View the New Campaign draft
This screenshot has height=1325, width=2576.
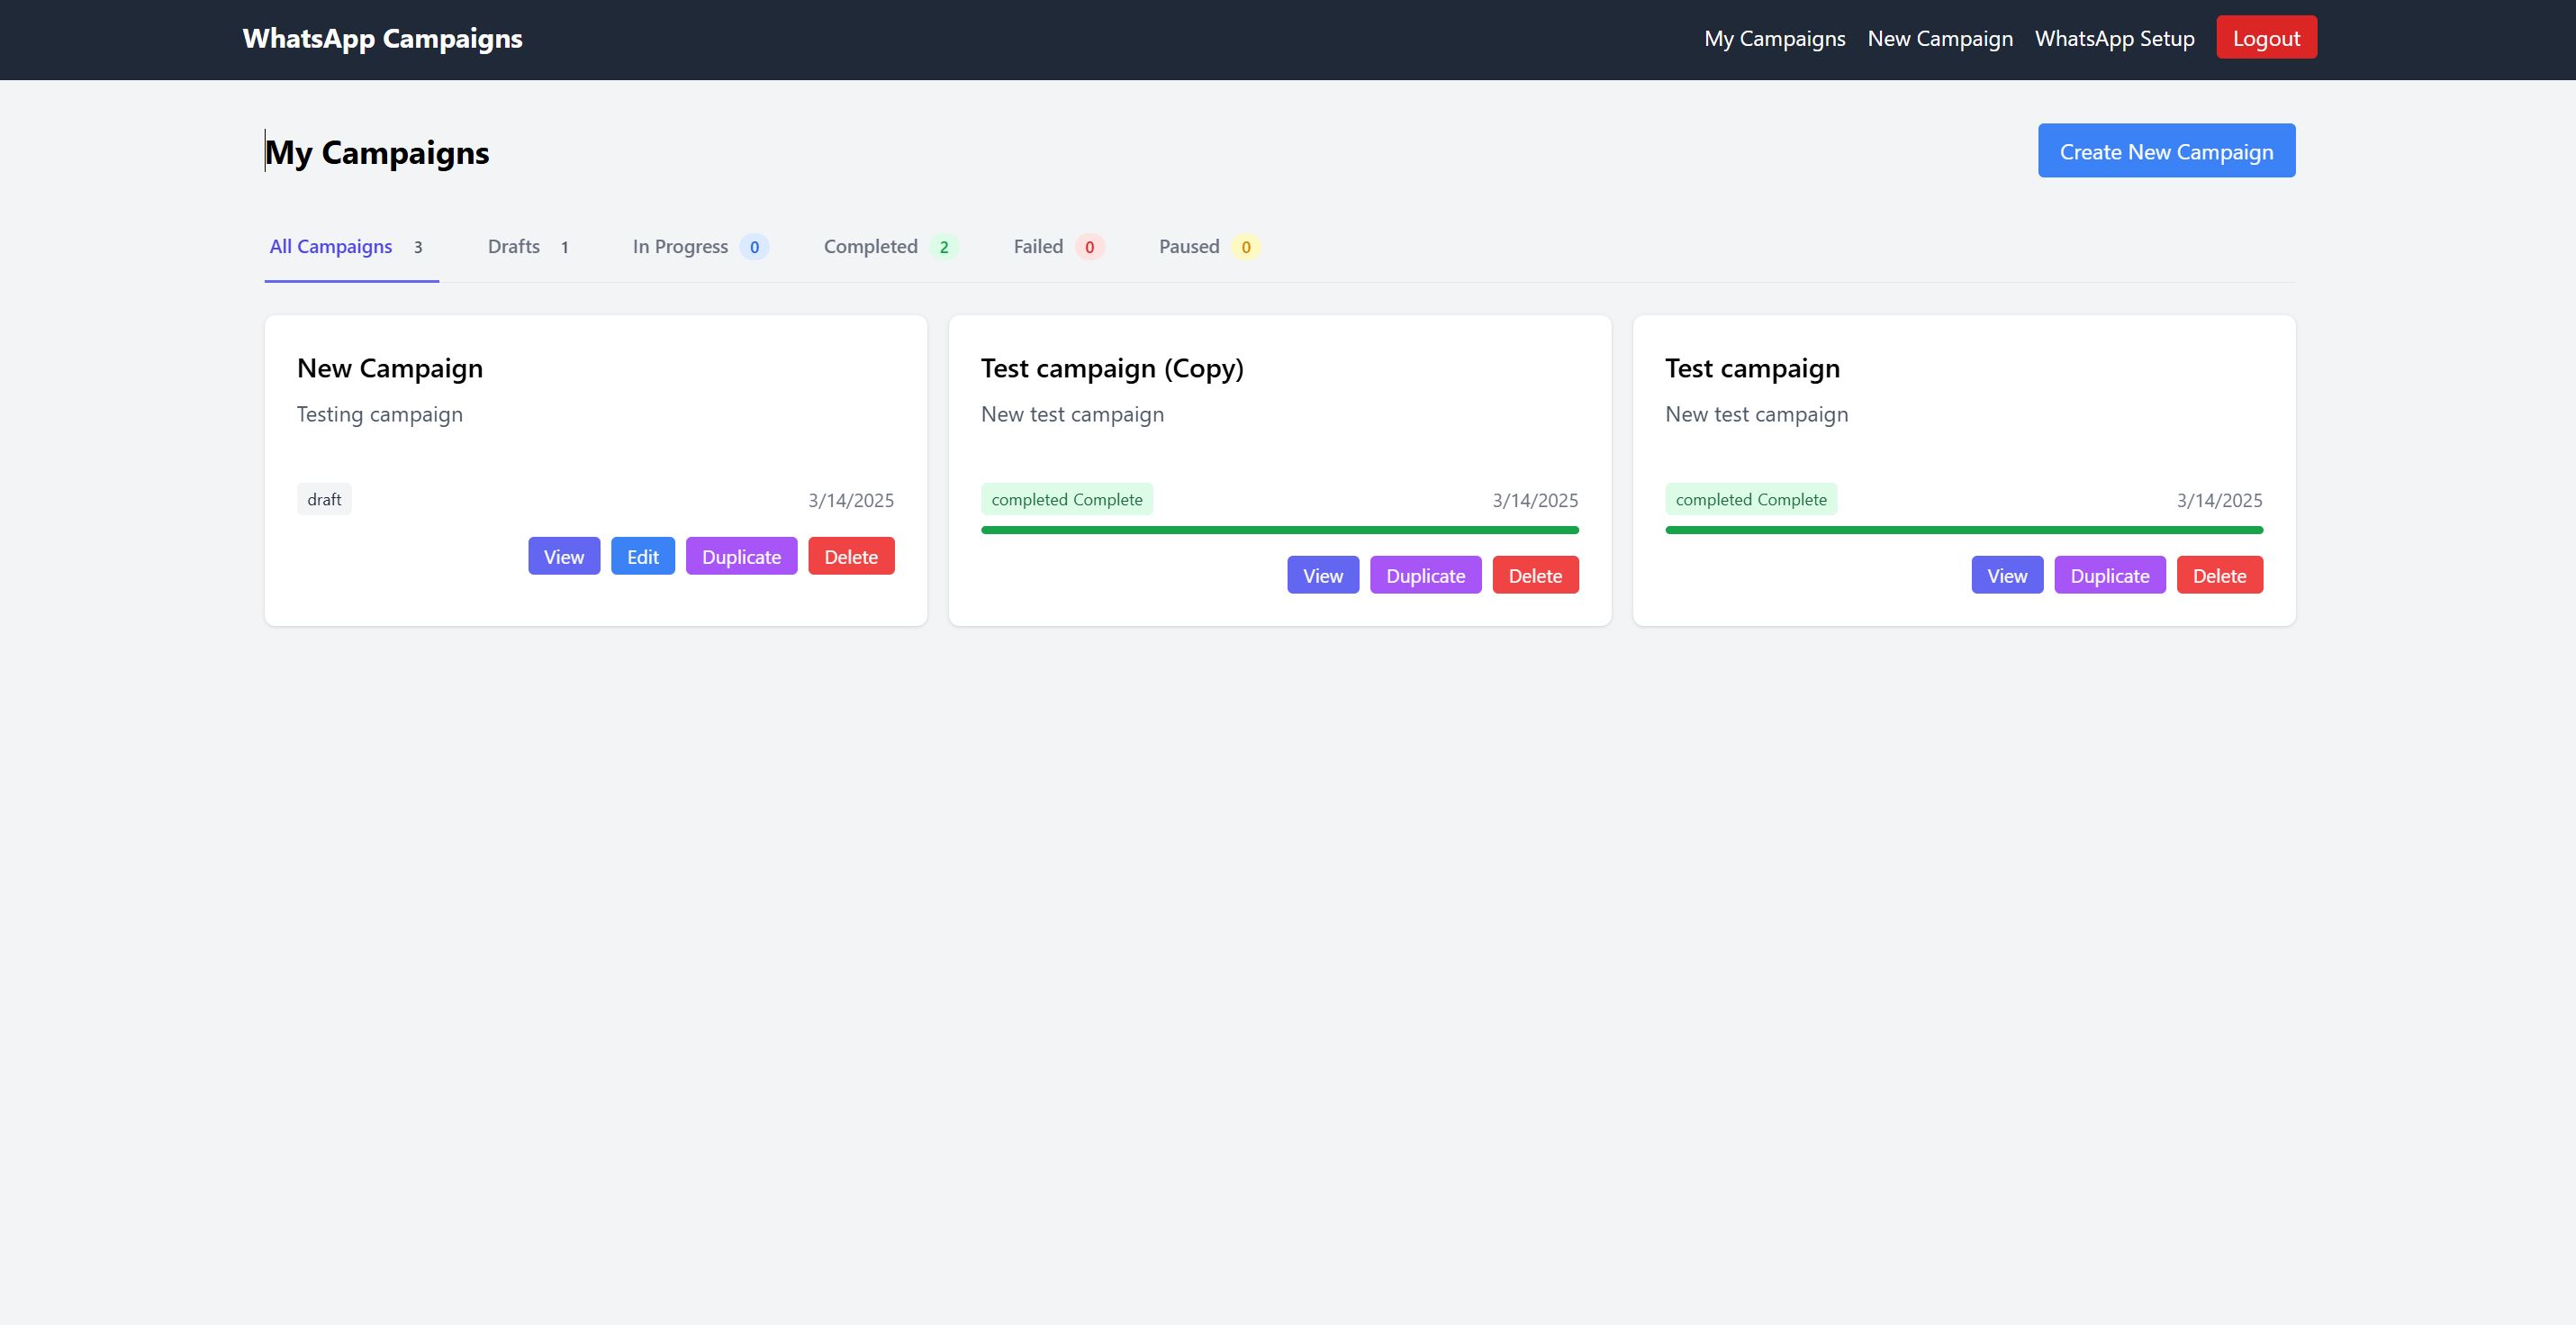(x=564, y=557)
